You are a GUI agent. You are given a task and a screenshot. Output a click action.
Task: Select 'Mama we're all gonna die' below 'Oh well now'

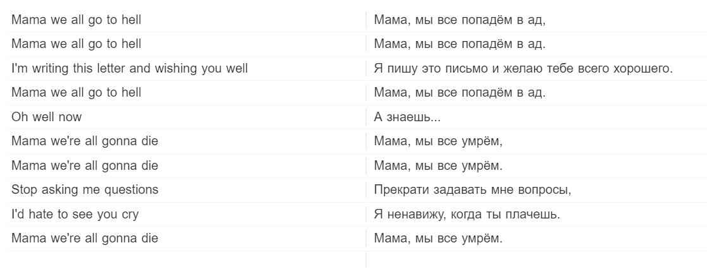85,141
